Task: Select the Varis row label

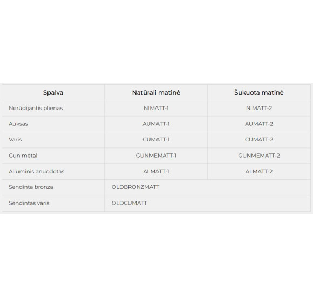Action: [x=15, y=140]
